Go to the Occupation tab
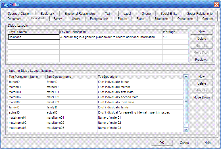This screenshot has width=221, height=149. [185, 19]
